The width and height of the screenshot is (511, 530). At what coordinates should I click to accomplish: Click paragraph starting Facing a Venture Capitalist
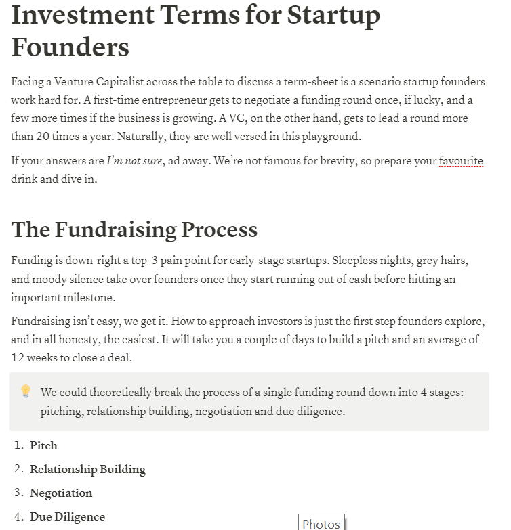coord(248,109)
